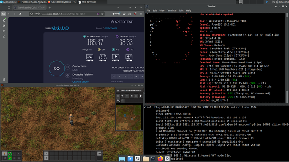
Task: Open synced tabs in Firefox sidebar
Action: (4, 26)
